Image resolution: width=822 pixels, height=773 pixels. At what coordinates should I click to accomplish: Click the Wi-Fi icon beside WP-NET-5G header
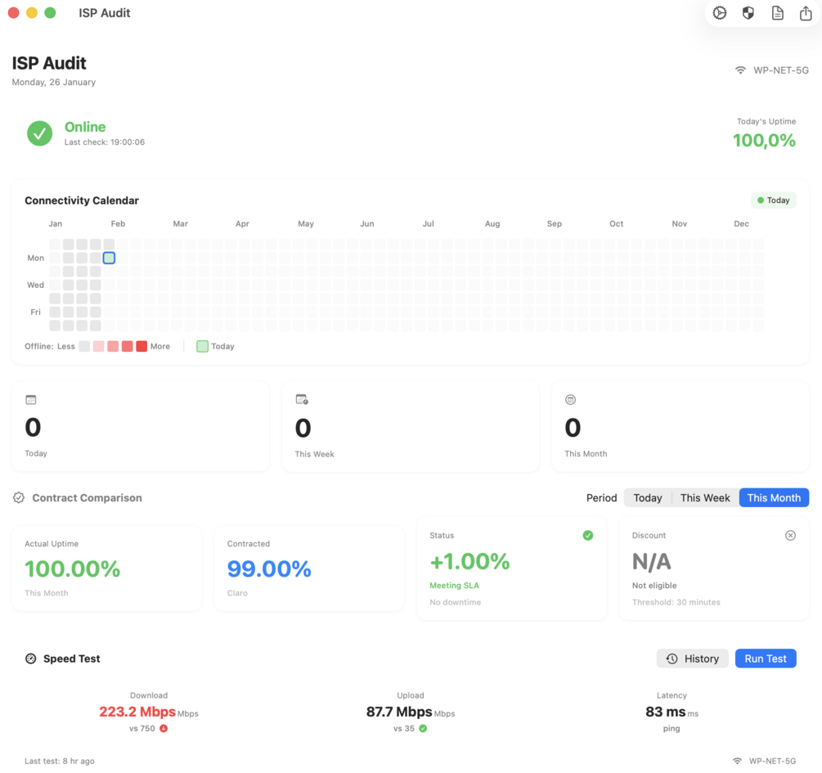tap(740, 70)
